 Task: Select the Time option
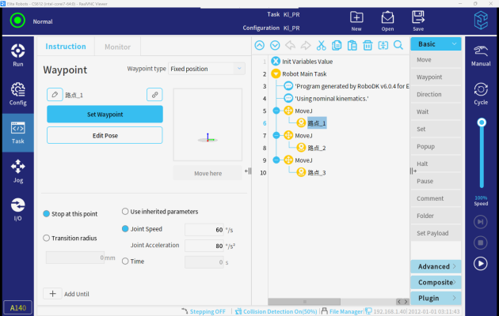point(125,261)
